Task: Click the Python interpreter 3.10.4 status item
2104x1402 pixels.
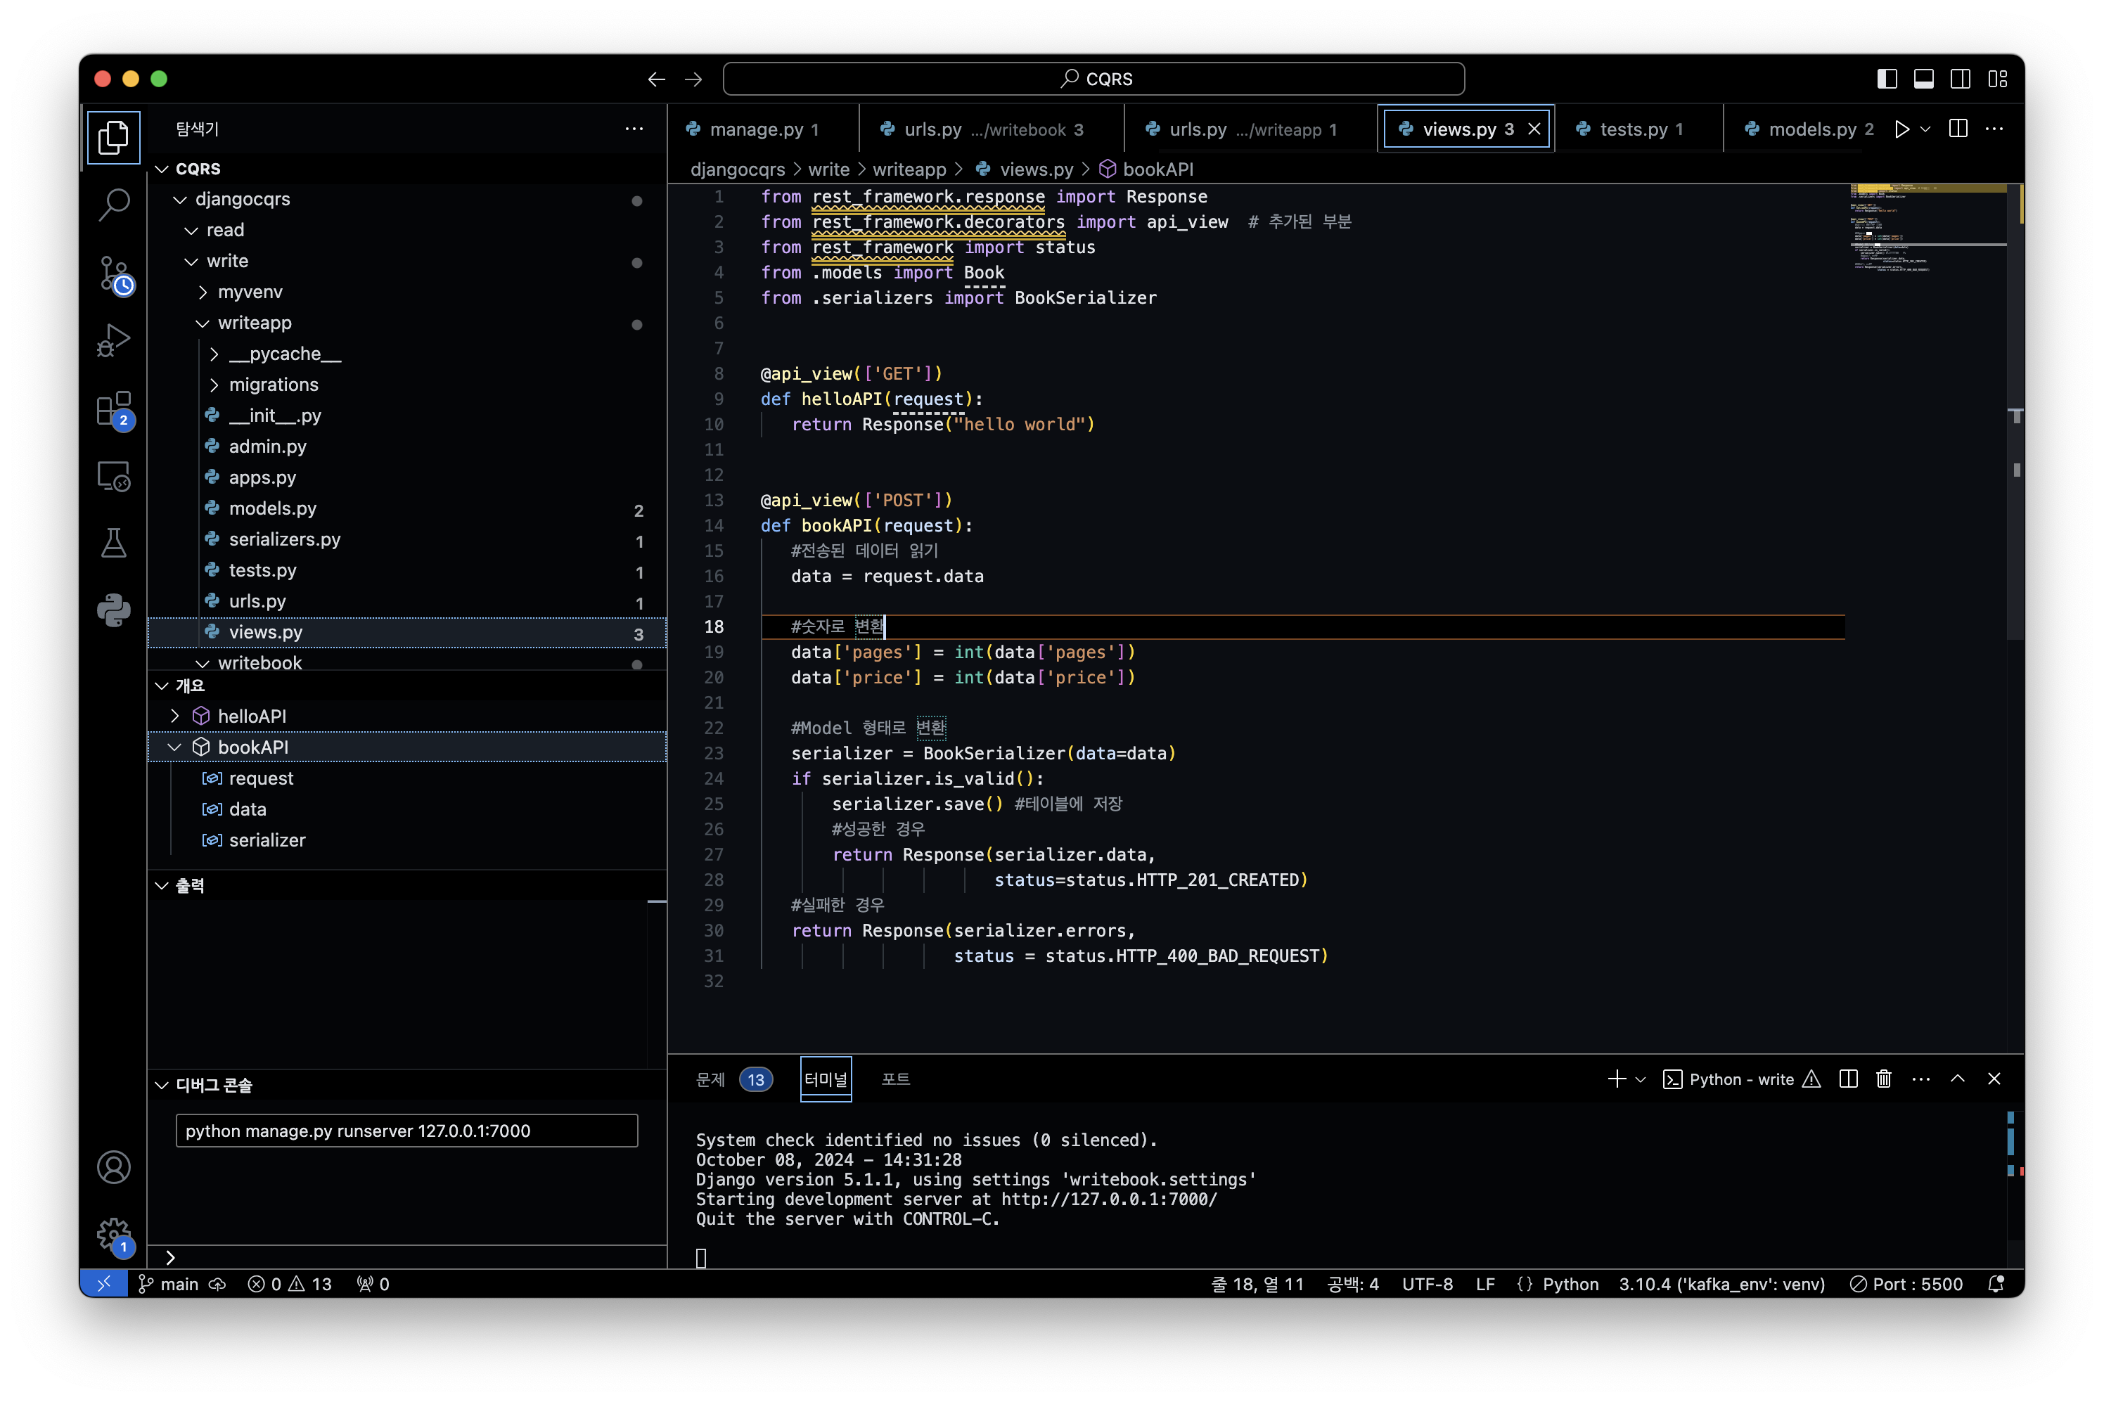Action: 1721,1284
